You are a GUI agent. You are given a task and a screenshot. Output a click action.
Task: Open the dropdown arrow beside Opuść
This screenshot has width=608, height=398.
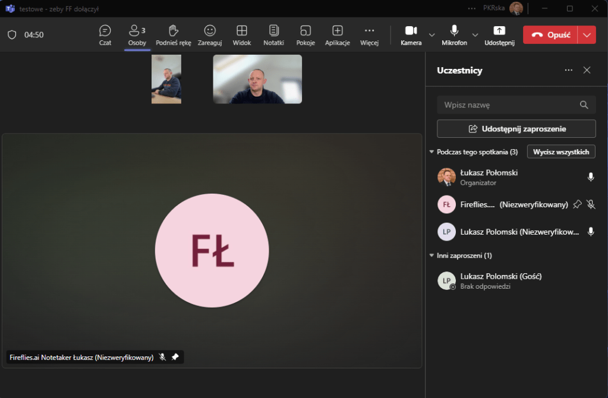(x=587, y=34)
